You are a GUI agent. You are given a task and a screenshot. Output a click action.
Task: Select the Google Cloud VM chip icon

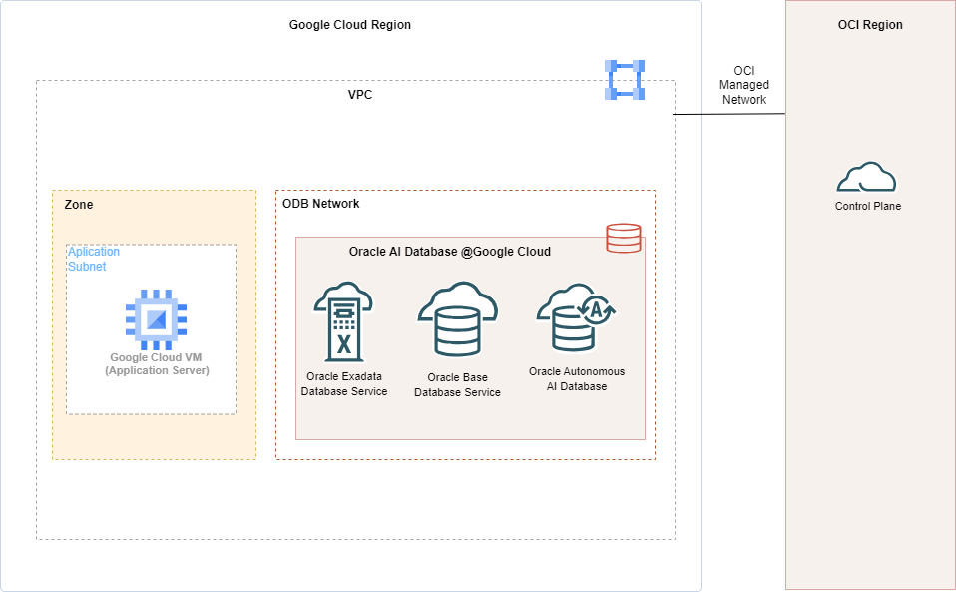tap(156, 319)
